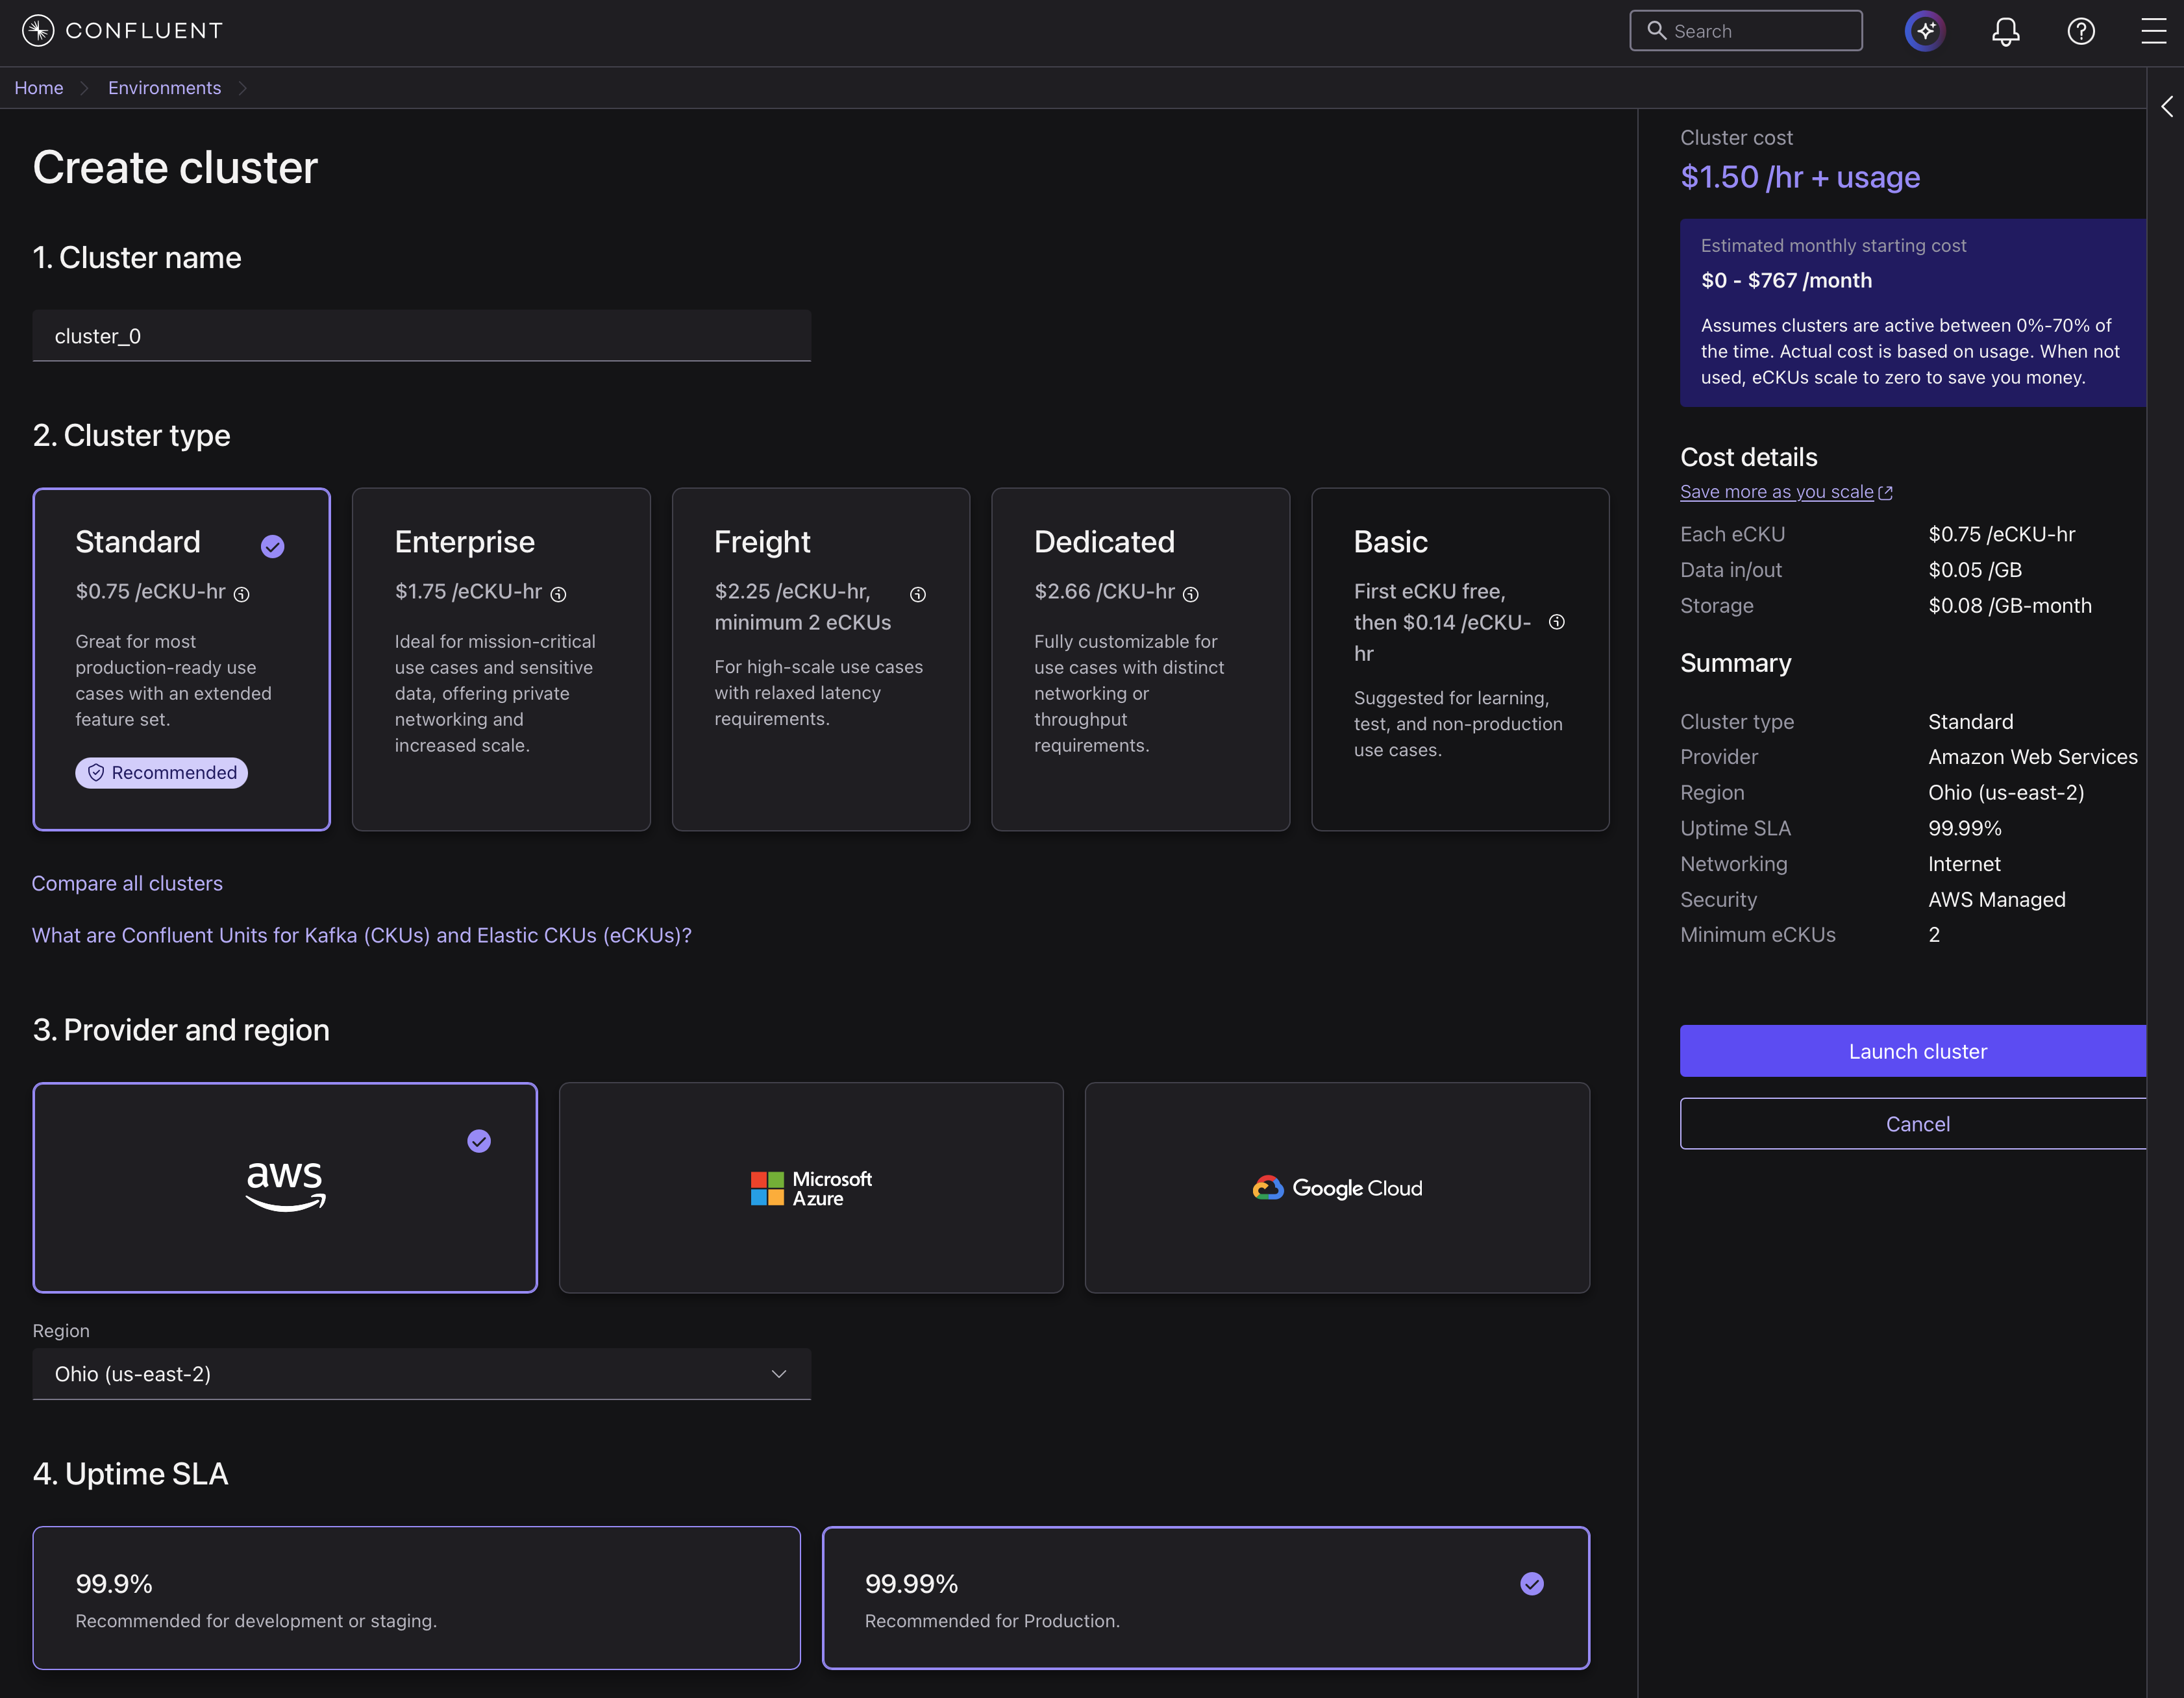The height and width of the screenshot is (1698, 2184).
Task: Click the 'Create cluster' page heading
Action: click(x=175, y=167)
